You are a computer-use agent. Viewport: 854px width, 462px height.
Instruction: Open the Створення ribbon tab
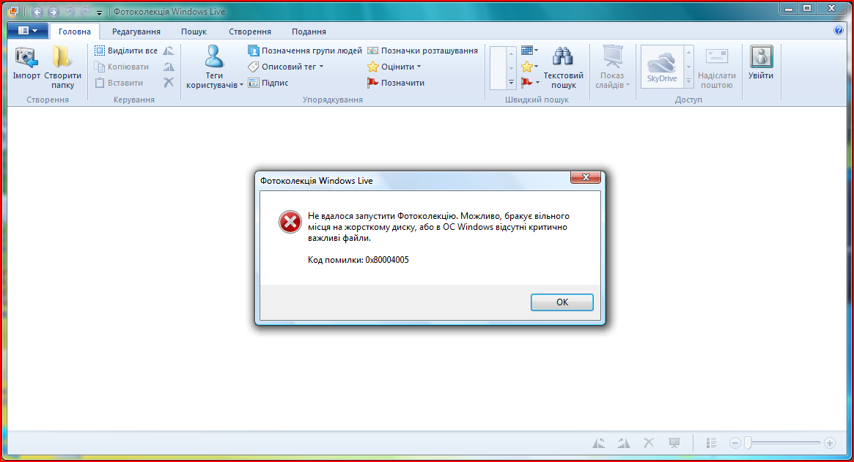pos(250,31)
